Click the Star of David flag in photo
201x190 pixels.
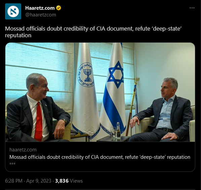[113, 88]
